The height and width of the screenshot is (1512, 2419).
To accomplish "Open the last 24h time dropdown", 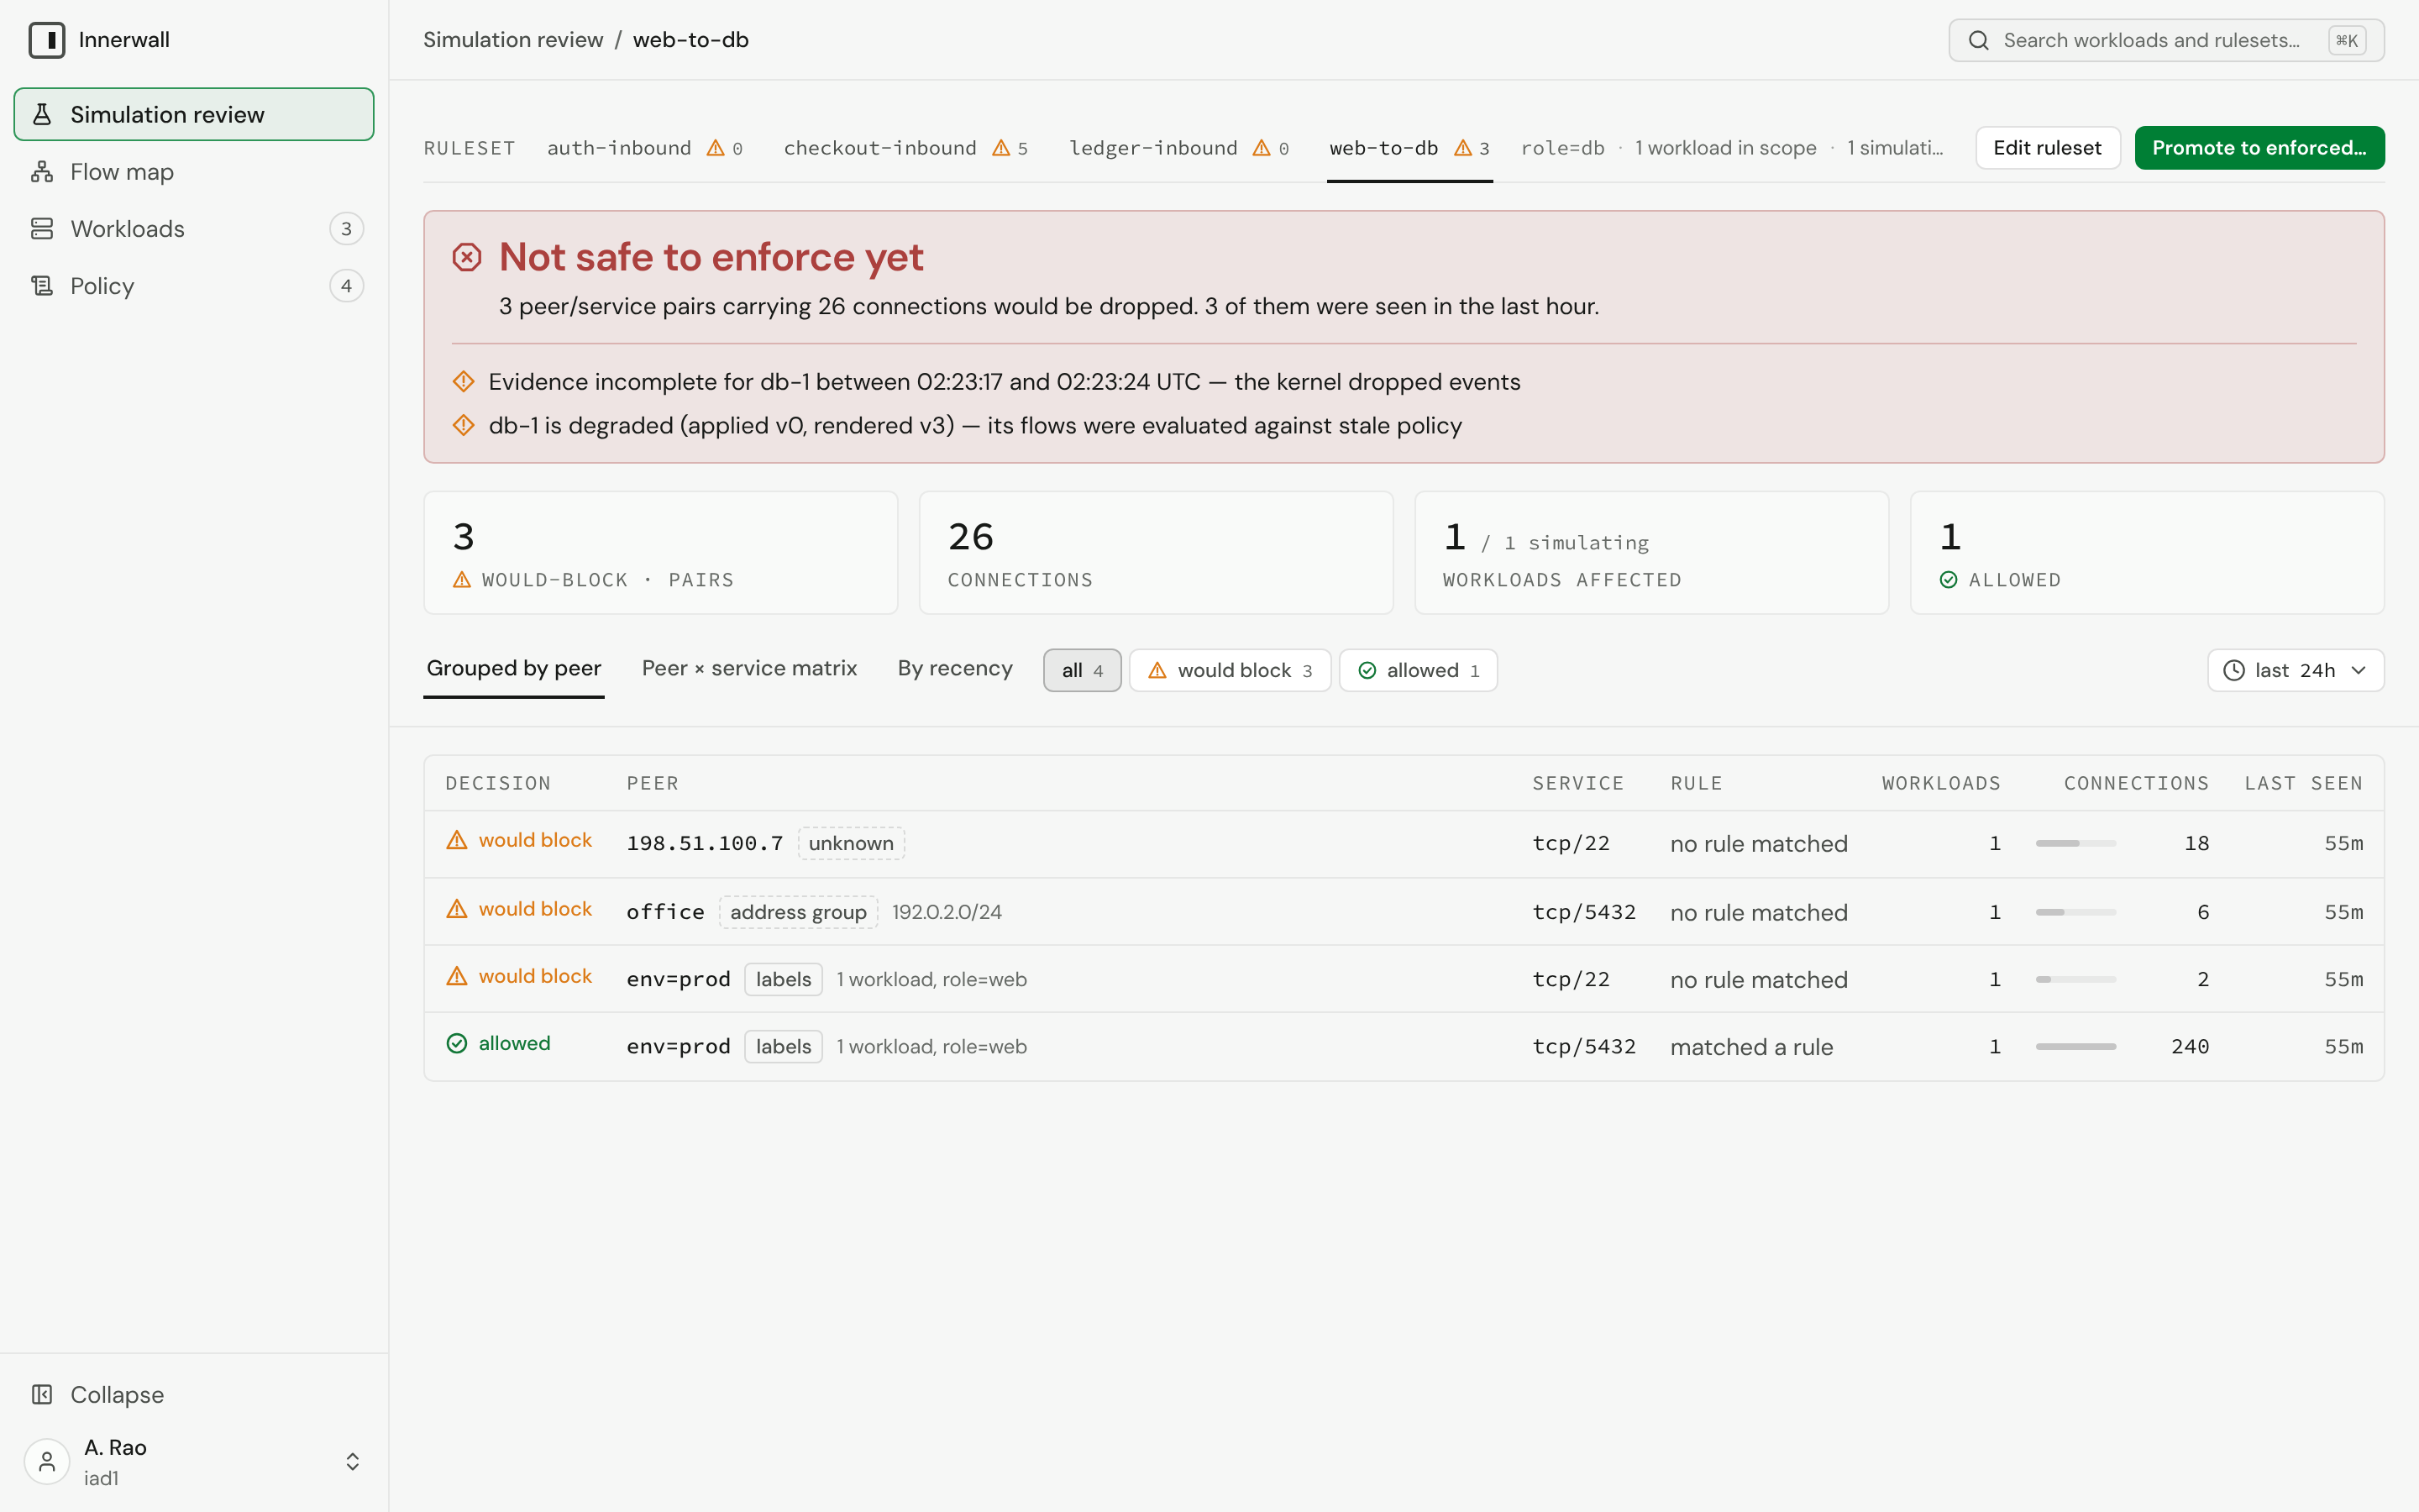I will click(x=2296, y=670).
